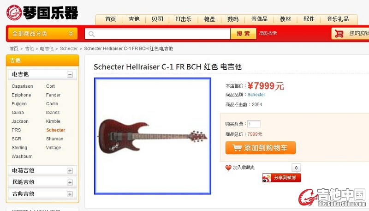Click the magnifier icon in search box
The width and height of the screenshot is (369, 211).
pos(91,34)
